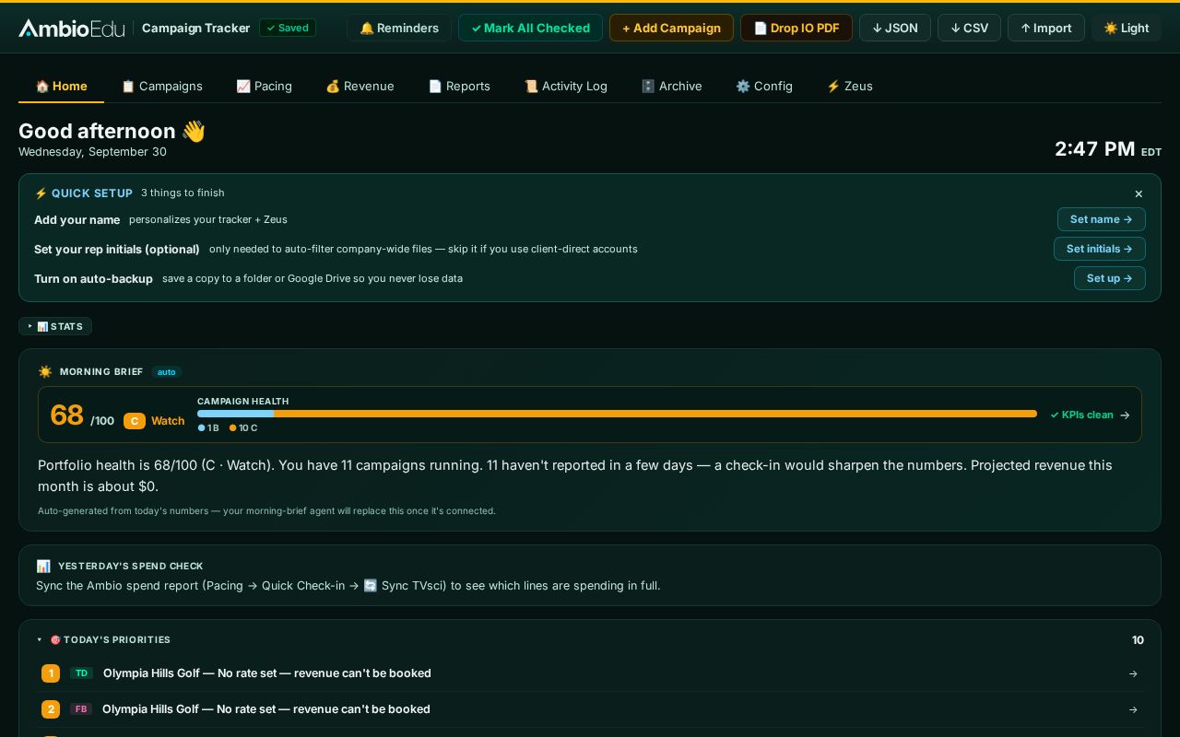Click the C grade badge
This screenshot has width=1180, height=737.
(135, 421)
